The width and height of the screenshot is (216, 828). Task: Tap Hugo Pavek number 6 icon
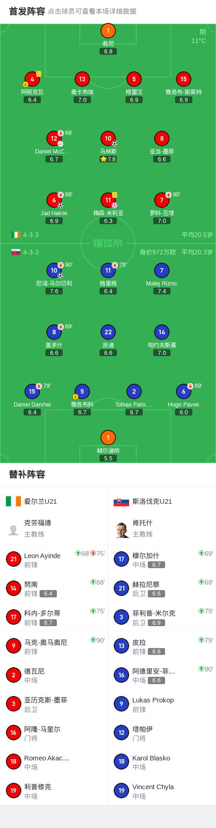pos(183,391)
